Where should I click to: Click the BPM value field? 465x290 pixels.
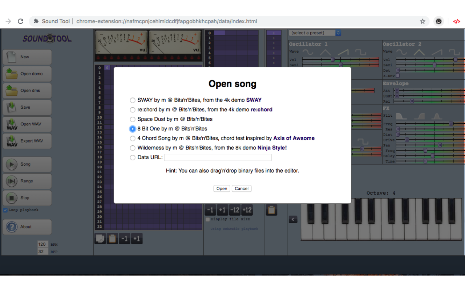[x=43, y=244]
